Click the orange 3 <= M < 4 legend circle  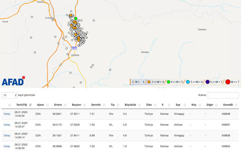tap(149, 82)
